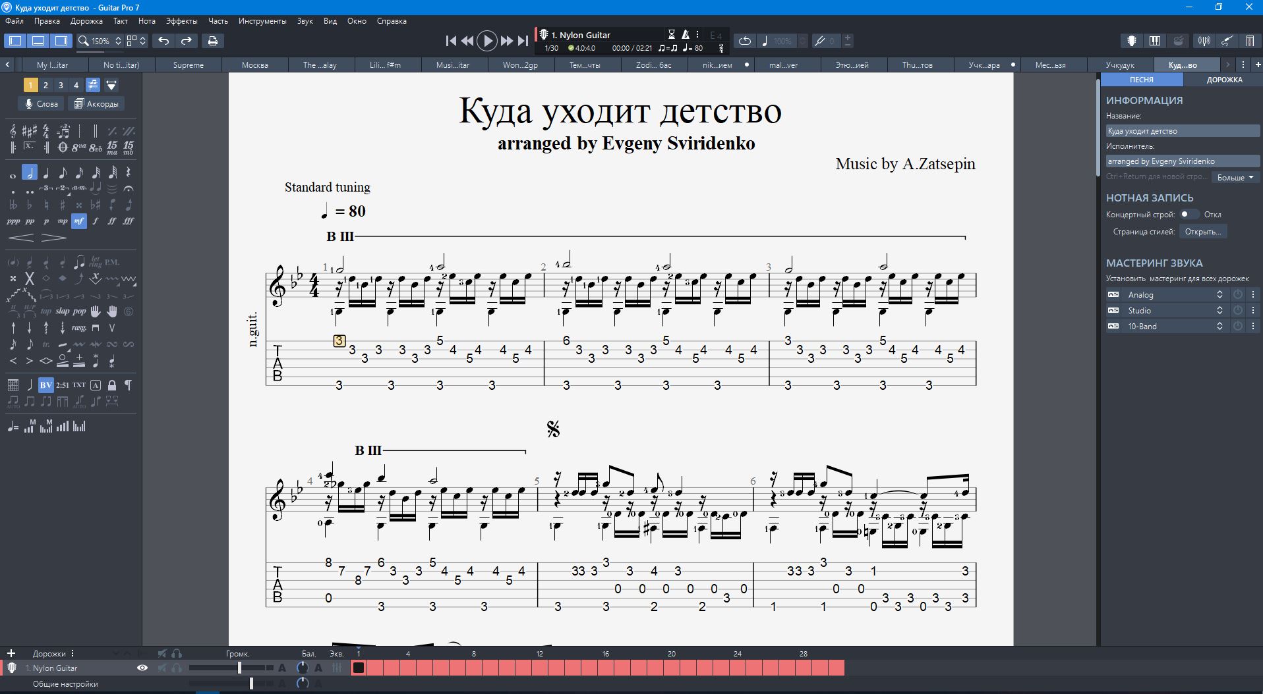
Task: Select the mezzo-forte (mf) dynamic icon
Action: [79, 221]
